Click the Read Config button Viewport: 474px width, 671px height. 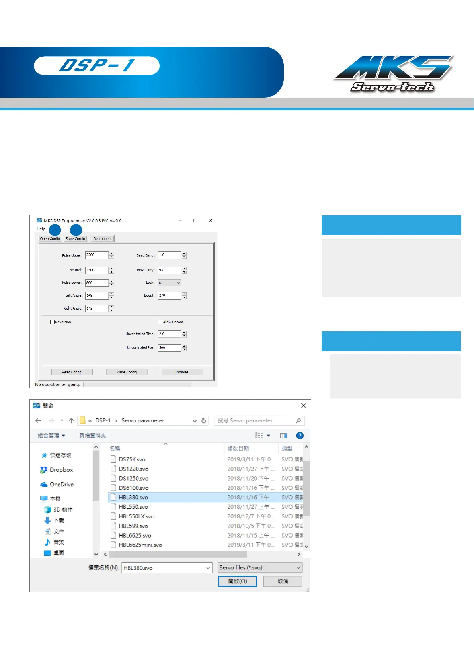pos(72,372)
